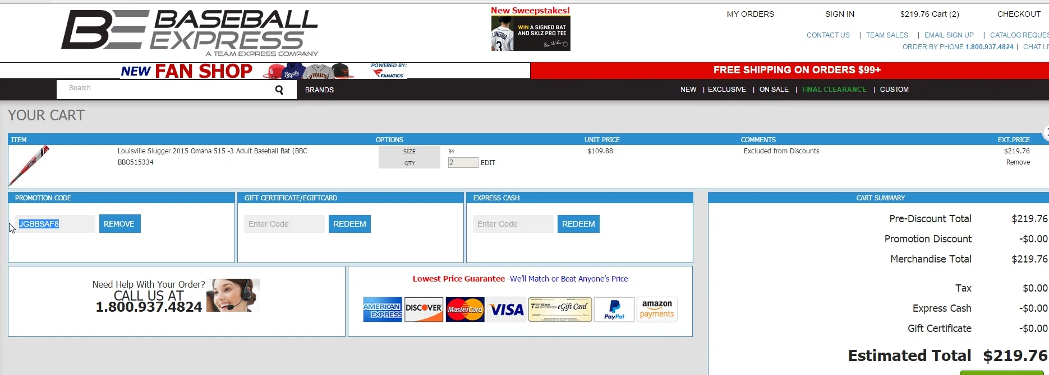Click the Pre-Discount Total label

[x=930, y=219]
